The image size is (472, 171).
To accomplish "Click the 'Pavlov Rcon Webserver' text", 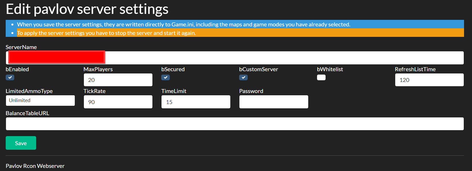I will coord(35,166).
